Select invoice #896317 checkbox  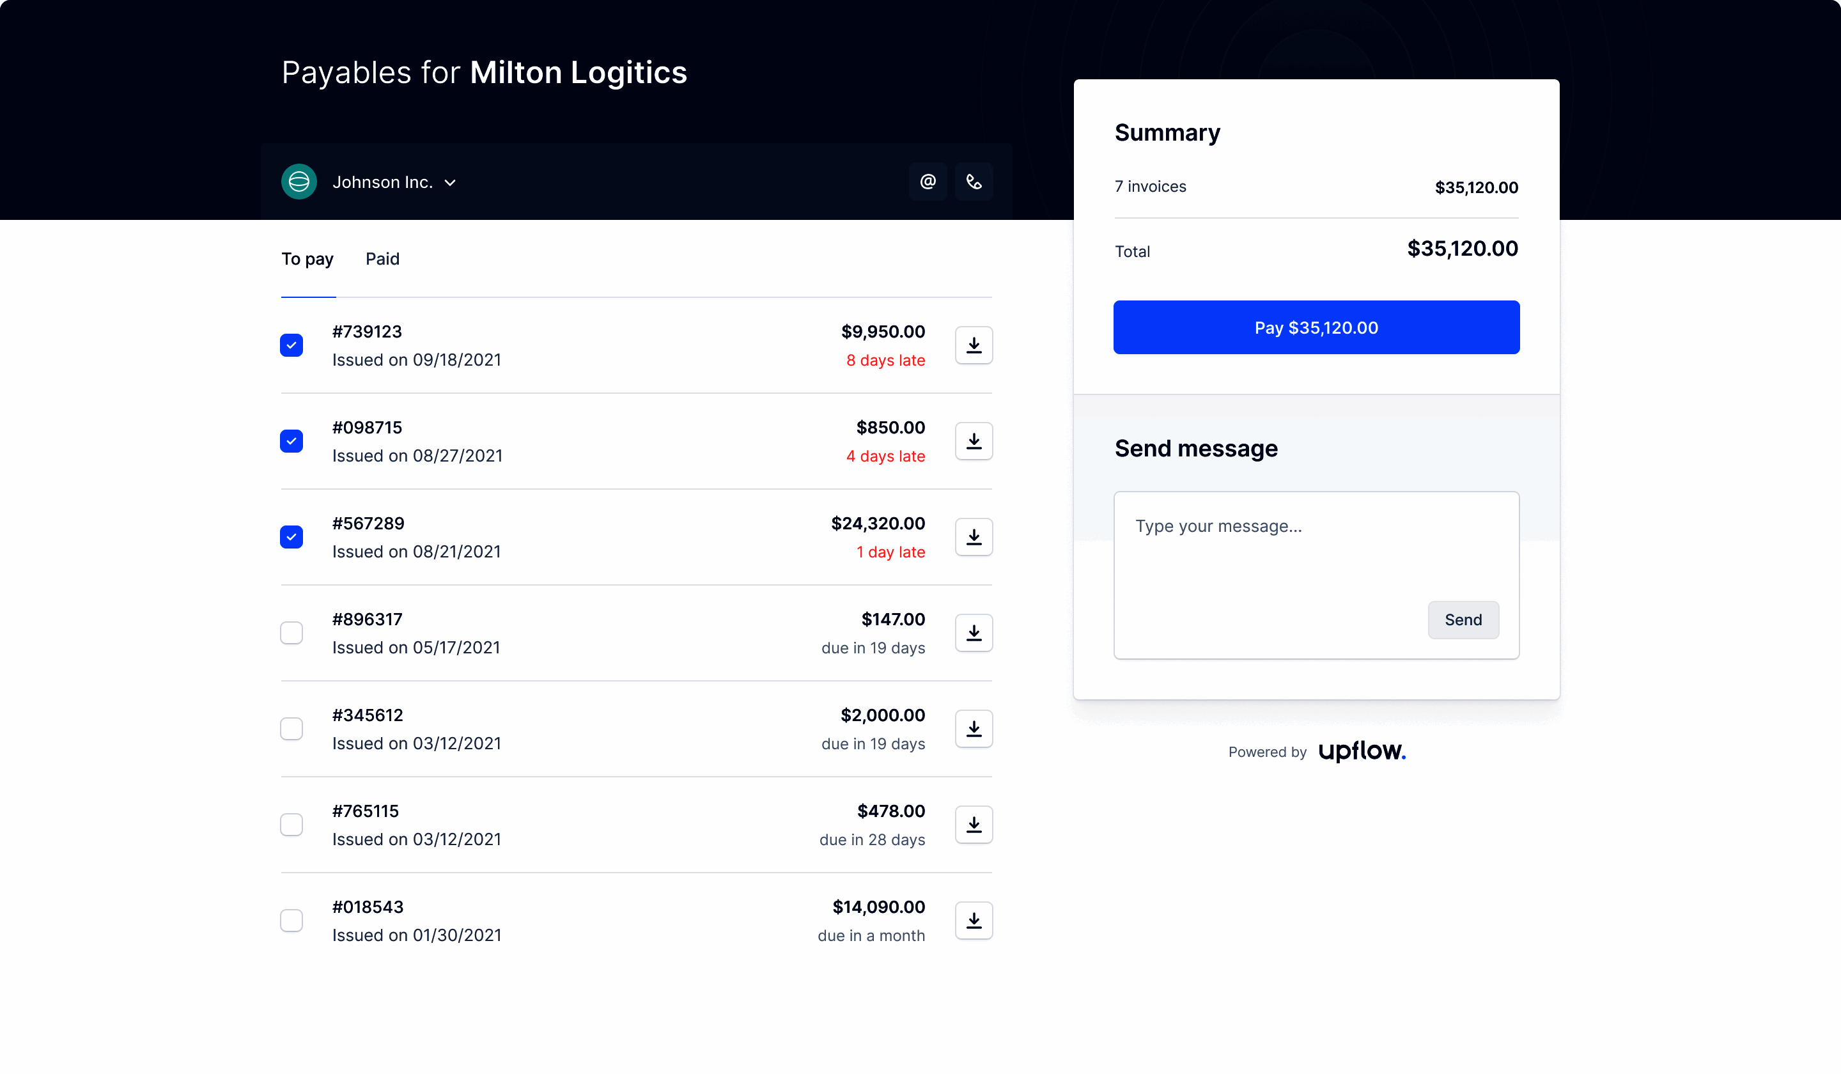[291, 633]
